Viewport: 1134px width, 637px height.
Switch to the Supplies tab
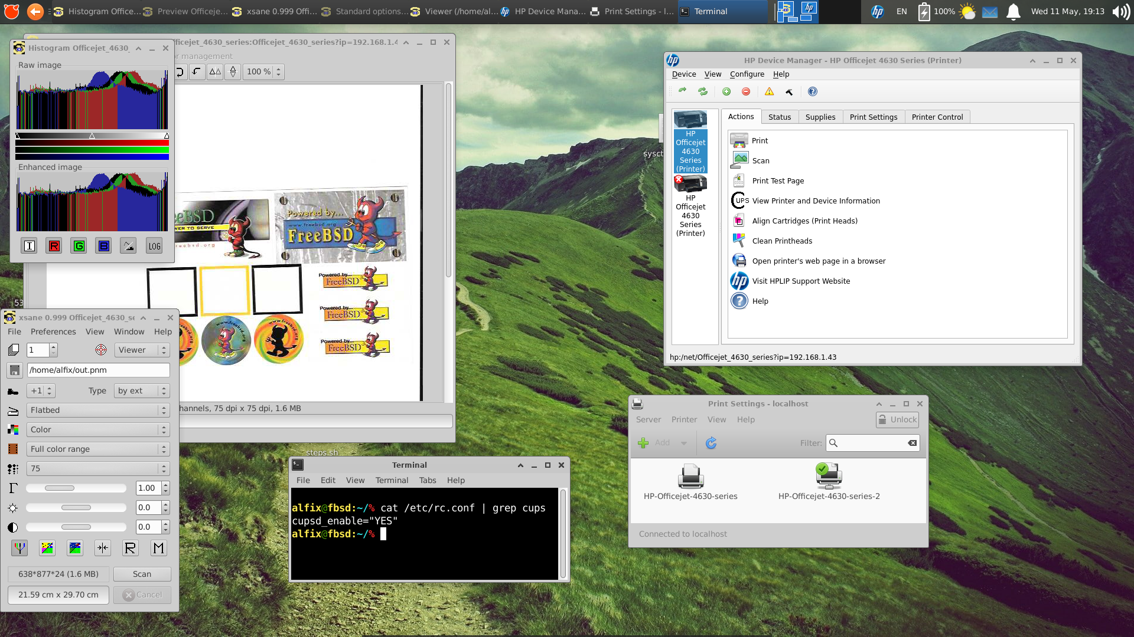pos(820,117)
